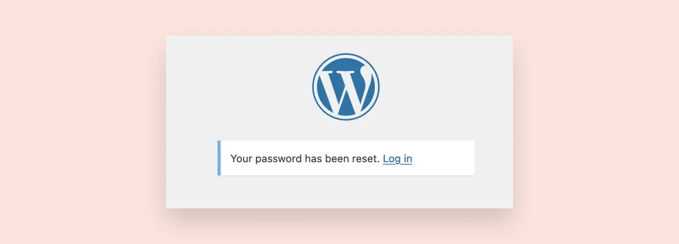
Task: Click the word "reset." in the notice
Action: click(x=368, y=159)
